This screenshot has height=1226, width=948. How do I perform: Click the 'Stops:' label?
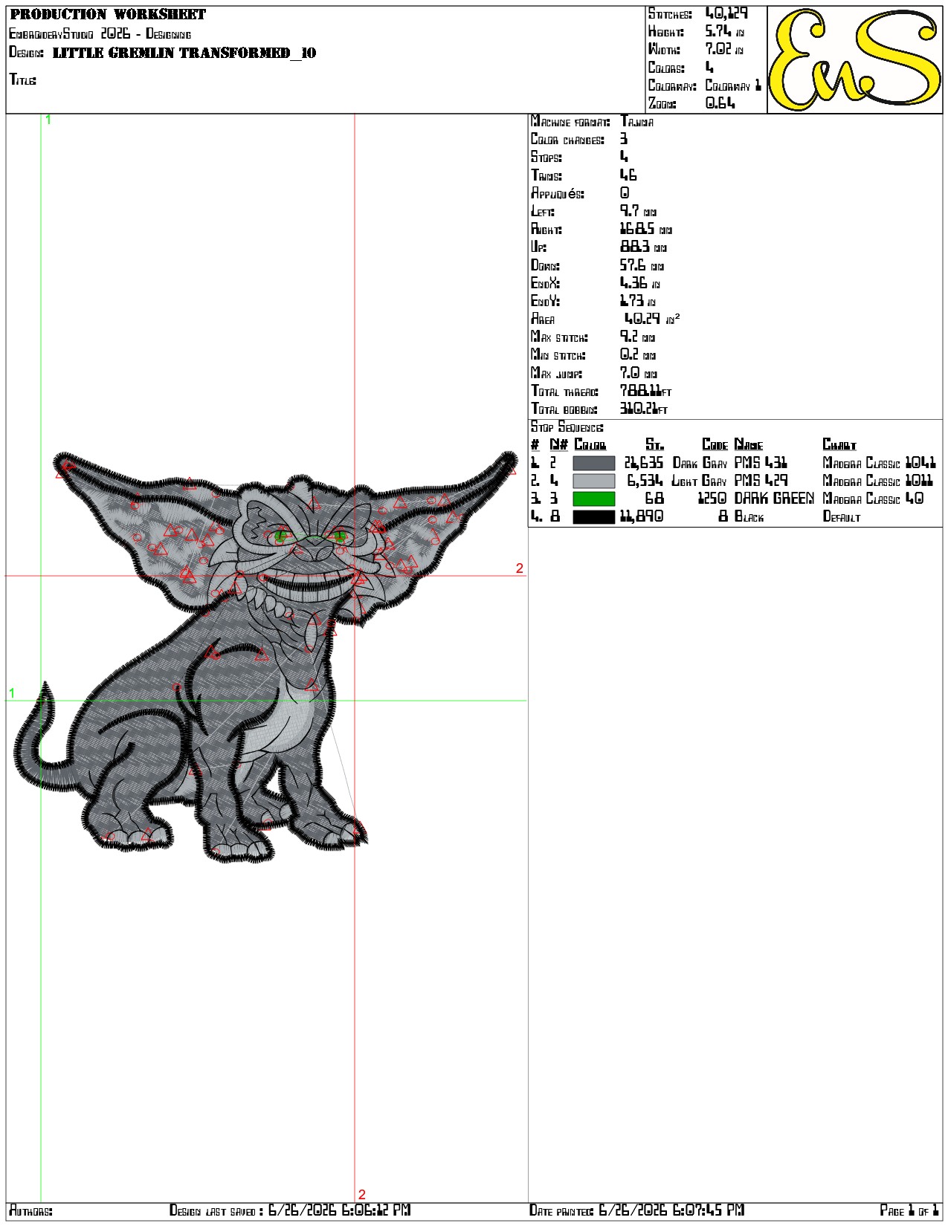coord(546,158)
